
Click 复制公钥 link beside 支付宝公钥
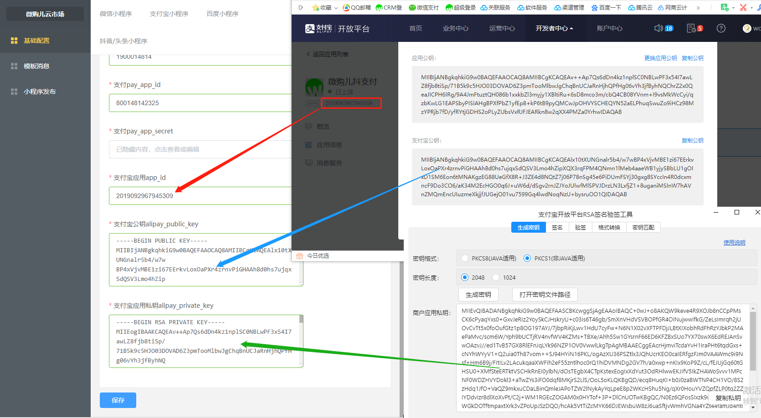[x=693, y=140]
